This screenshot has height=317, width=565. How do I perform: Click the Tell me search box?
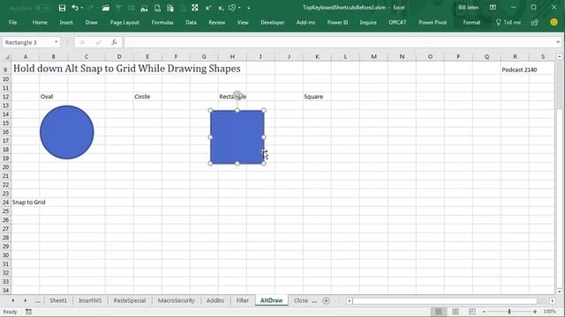pyautogui.click(x=508, y=22)
